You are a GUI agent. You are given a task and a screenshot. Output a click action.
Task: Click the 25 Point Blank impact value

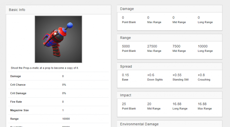click(124, 104)
